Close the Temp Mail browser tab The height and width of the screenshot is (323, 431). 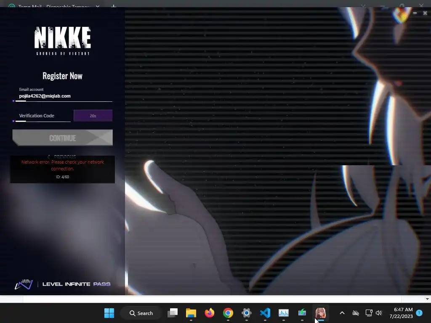pos(98,6)
